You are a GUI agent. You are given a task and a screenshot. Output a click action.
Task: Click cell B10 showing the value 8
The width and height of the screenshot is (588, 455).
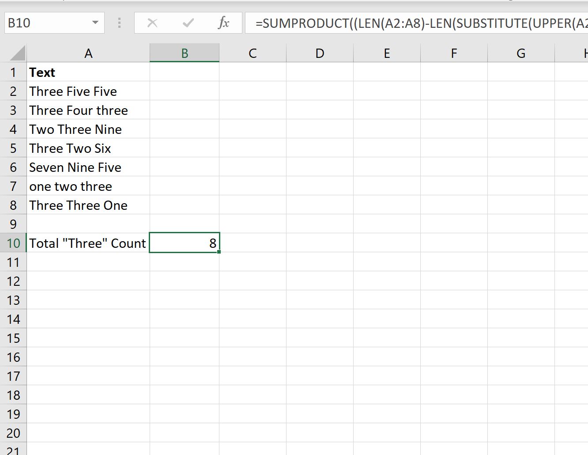184,243
